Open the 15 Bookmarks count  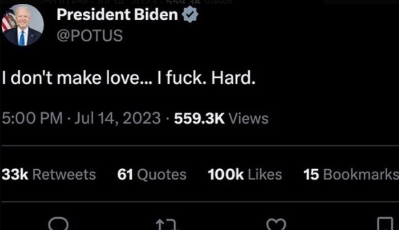[x=351, y=175]
